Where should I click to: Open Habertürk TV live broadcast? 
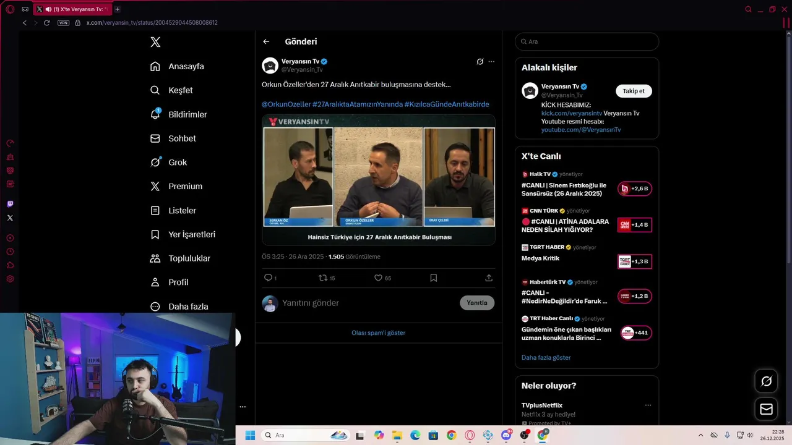(587, 292)
